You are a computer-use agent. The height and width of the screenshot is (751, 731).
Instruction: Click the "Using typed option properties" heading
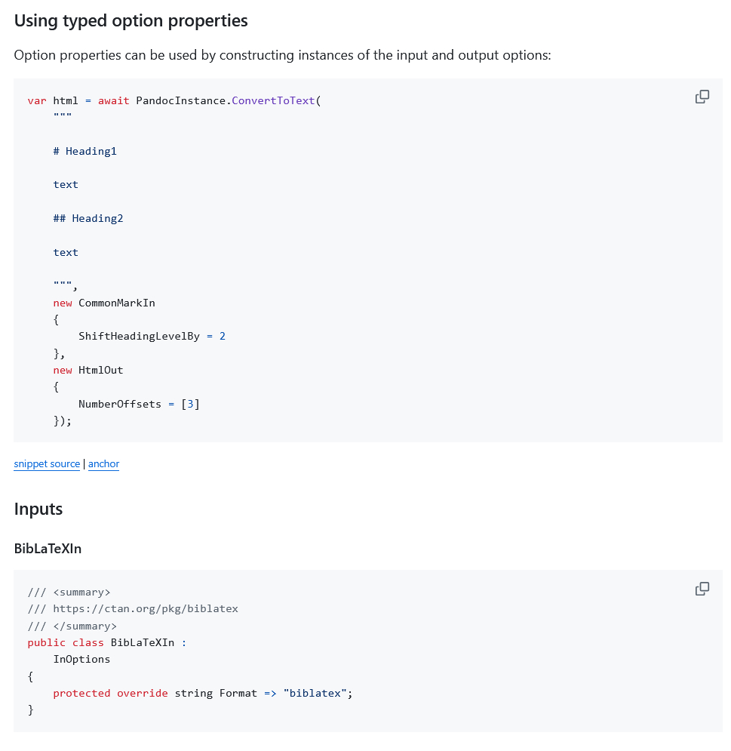point(131,21)
